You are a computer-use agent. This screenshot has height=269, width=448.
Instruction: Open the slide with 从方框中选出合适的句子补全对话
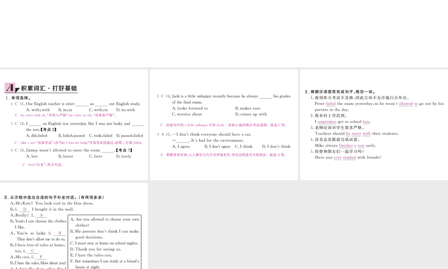pyautogui.click(x=74, y=226)
